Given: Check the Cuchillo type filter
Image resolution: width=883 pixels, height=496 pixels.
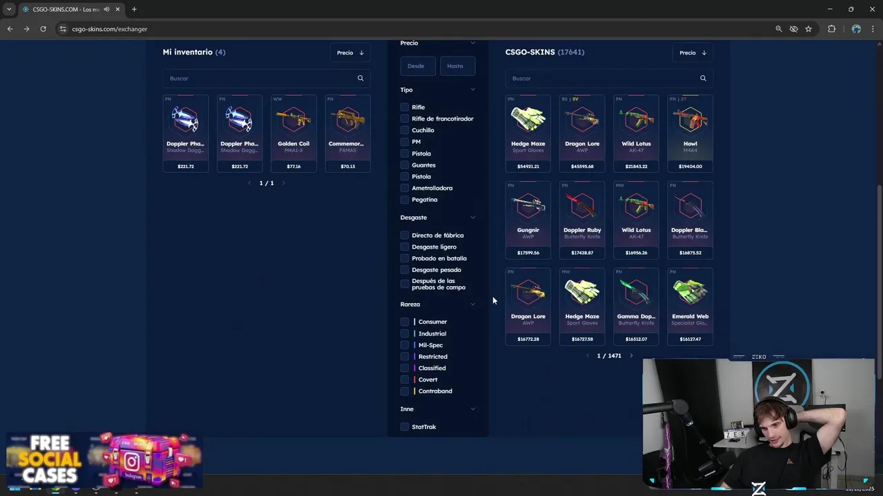Looking at the screenshot, I should [405, 130].
